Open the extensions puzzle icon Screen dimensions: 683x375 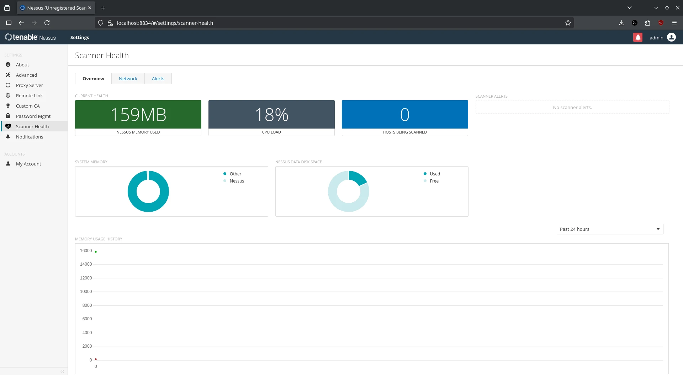click(x=647, y=23)
